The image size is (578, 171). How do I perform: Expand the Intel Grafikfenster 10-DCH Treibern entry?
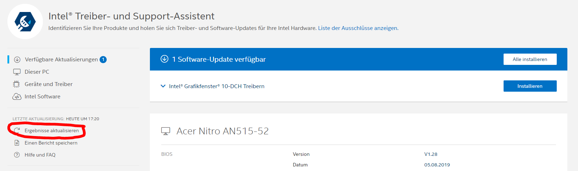tap(163, 86)
